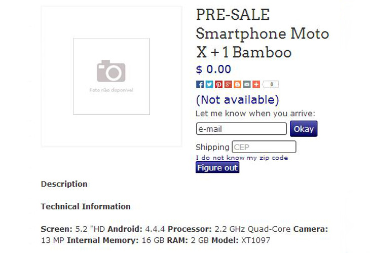Click the $ 0.00 price text
This screenshot has width=370, height=253.
point(213,69)
